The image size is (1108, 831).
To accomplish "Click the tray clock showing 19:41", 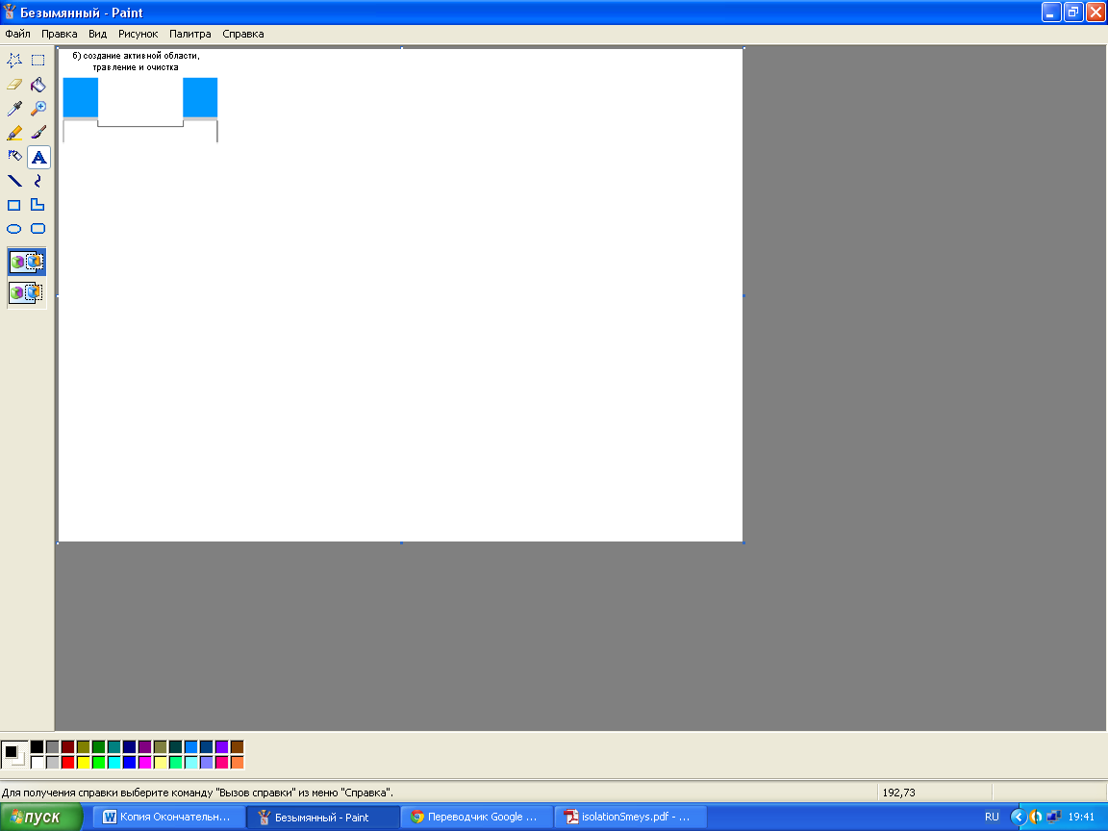I will pyautogui.click(x=1081, y=817).
